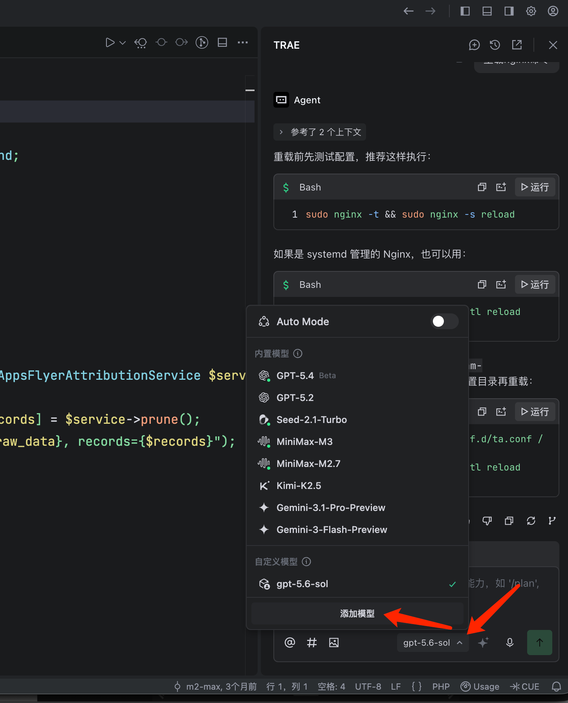Change language mode PHP
This screenshot has height=703, width=568.
441,687
